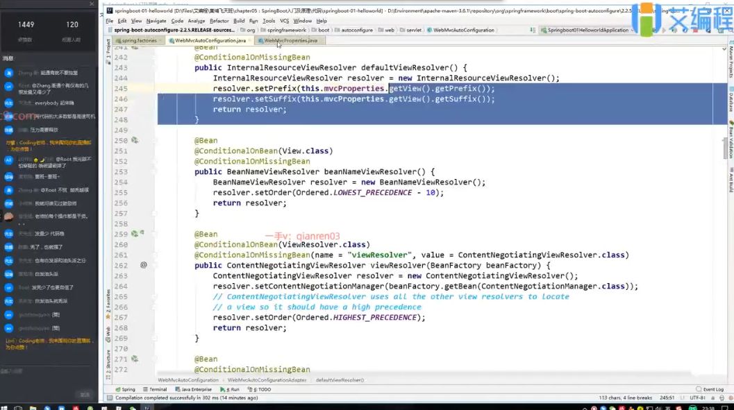This screenshot has width=734, height=410.
Task: Click the springframework folder in navigation bar
Action: [x=284, y=30]
